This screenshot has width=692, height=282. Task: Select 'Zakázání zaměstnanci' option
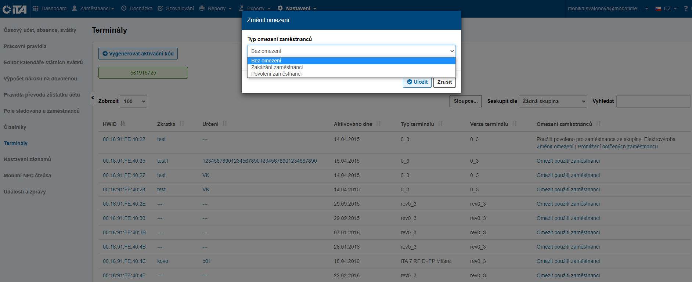click(x=277, y=67)
